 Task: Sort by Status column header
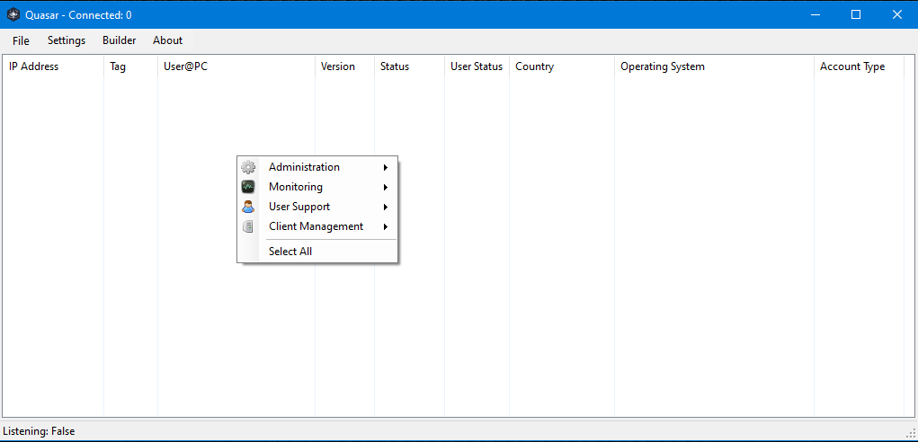tap(409, 66)
